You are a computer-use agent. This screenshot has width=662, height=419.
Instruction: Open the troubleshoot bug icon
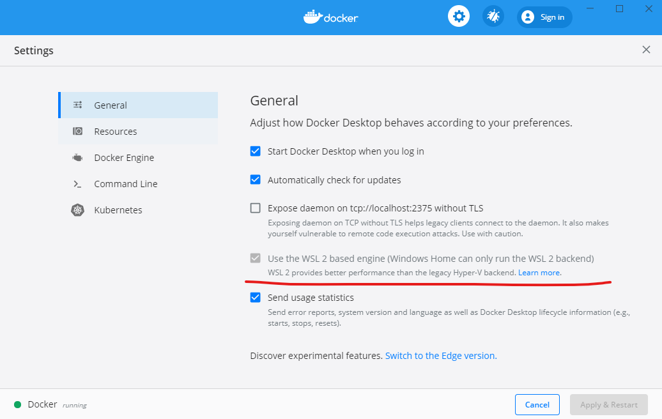(493, 17)
